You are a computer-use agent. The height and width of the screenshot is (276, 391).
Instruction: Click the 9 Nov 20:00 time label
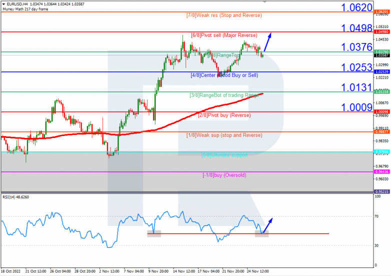[158, 271]
